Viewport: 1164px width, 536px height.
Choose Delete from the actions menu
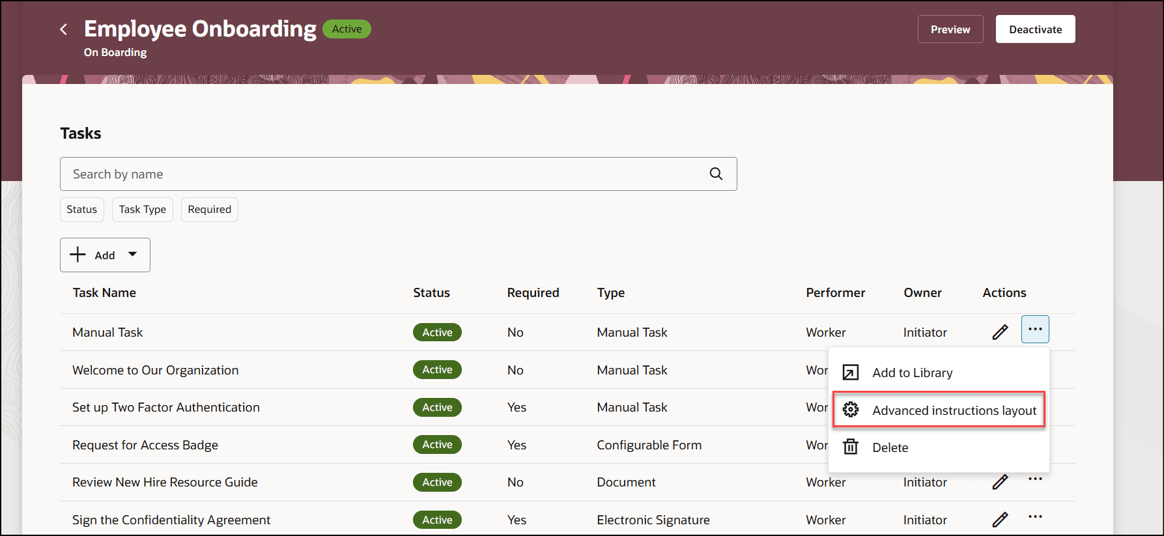tap(939, 447)
